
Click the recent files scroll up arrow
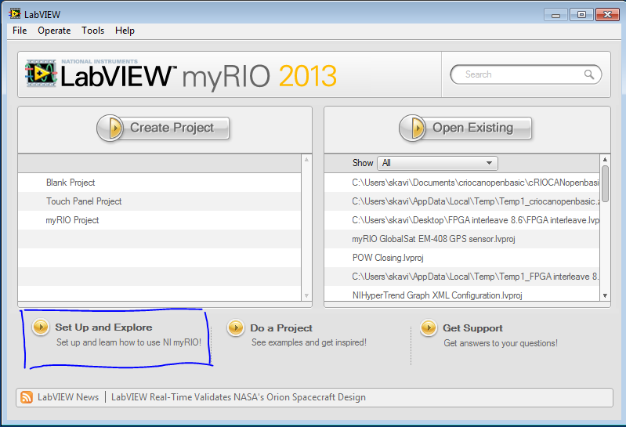pos(606,159)
